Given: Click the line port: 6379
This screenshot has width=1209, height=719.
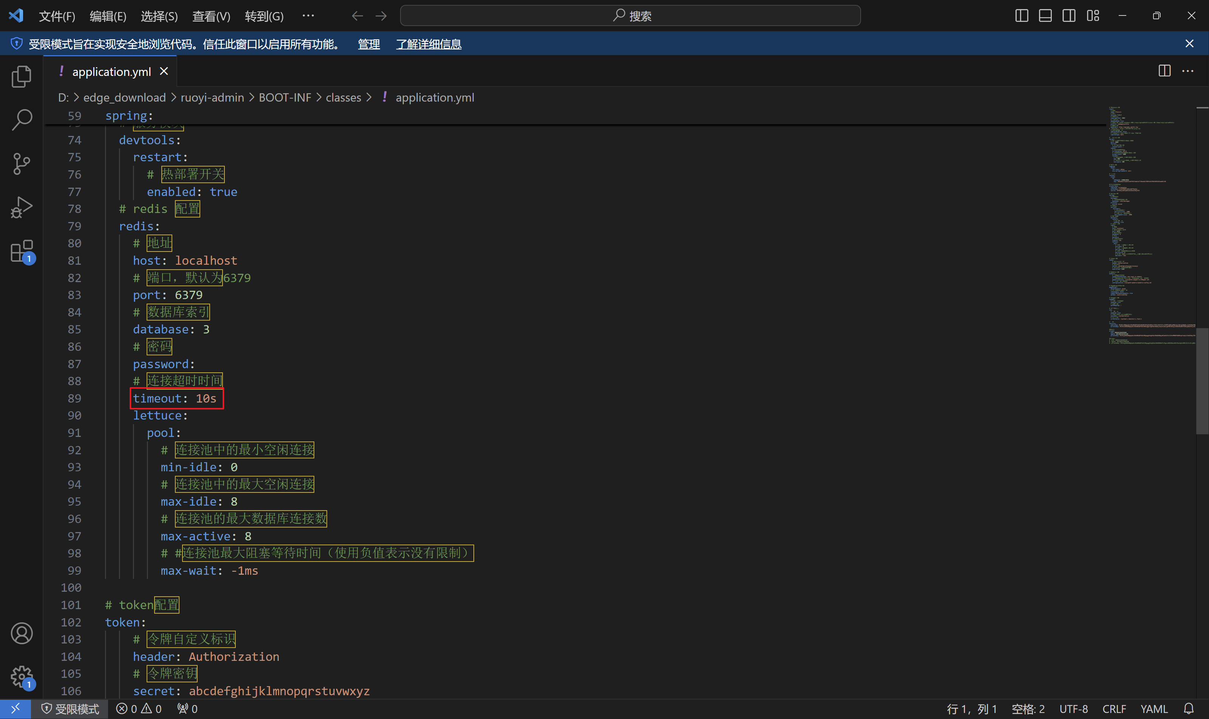Looking at the screenshot, I should [168, 295].
